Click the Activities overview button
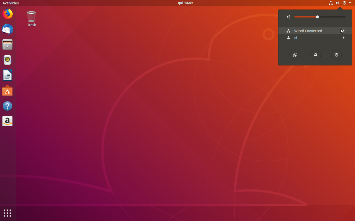The image size is (355, 221). (11, 3)
